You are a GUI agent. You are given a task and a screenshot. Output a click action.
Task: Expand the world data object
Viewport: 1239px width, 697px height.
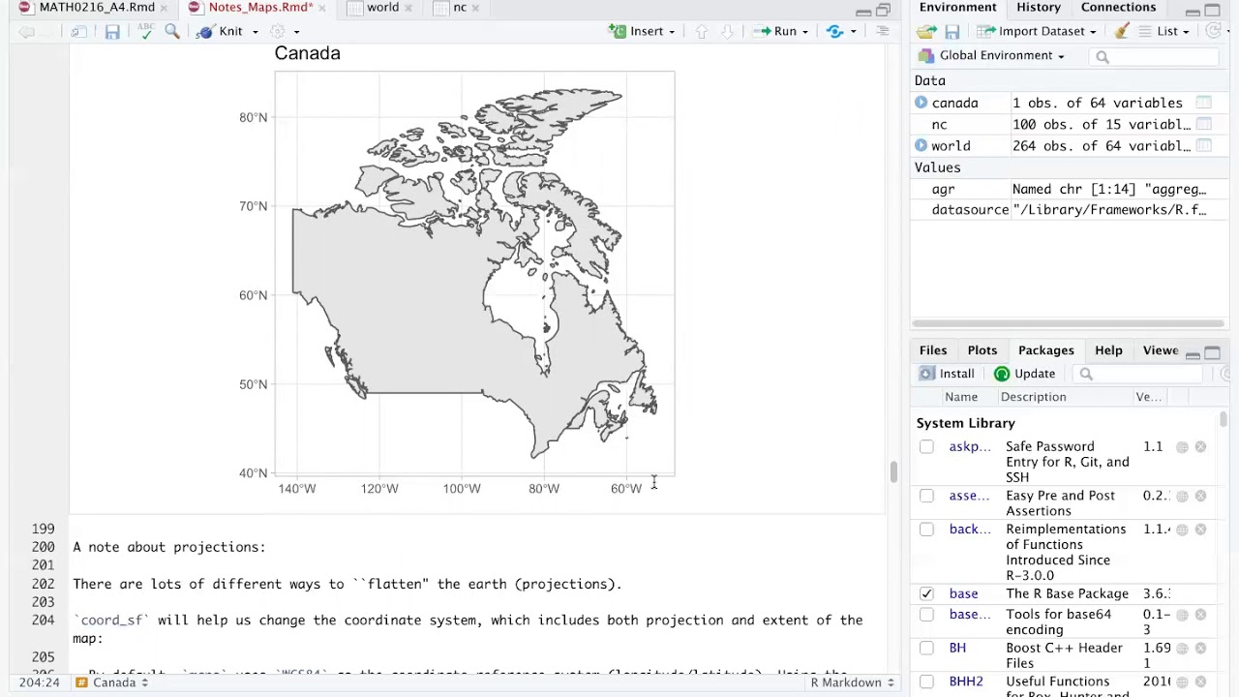click(921, 146)
